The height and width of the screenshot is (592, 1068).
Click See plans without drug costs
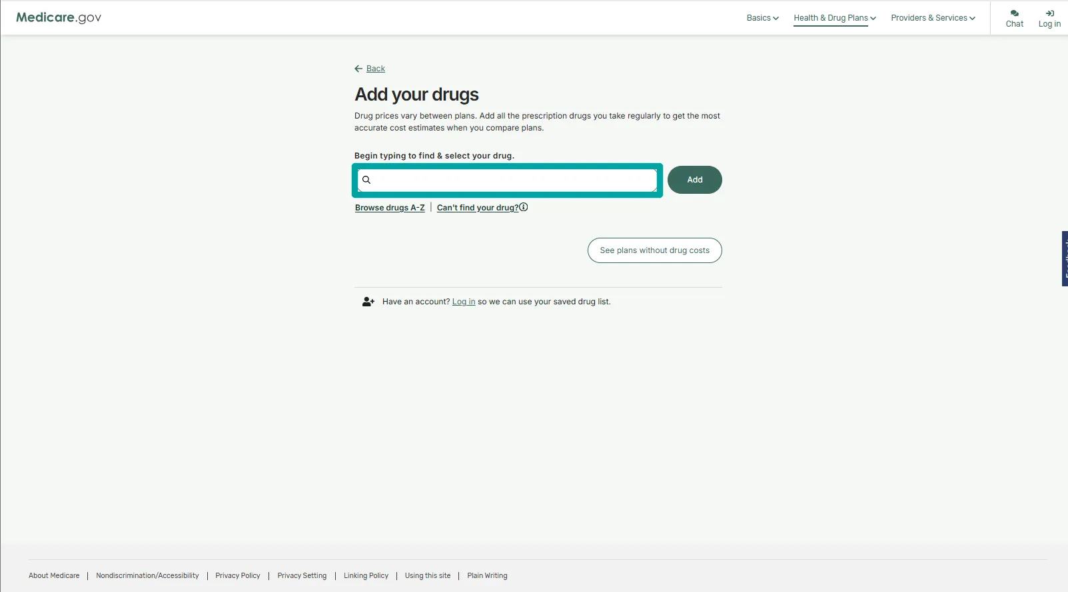click(x=655, y=250)
